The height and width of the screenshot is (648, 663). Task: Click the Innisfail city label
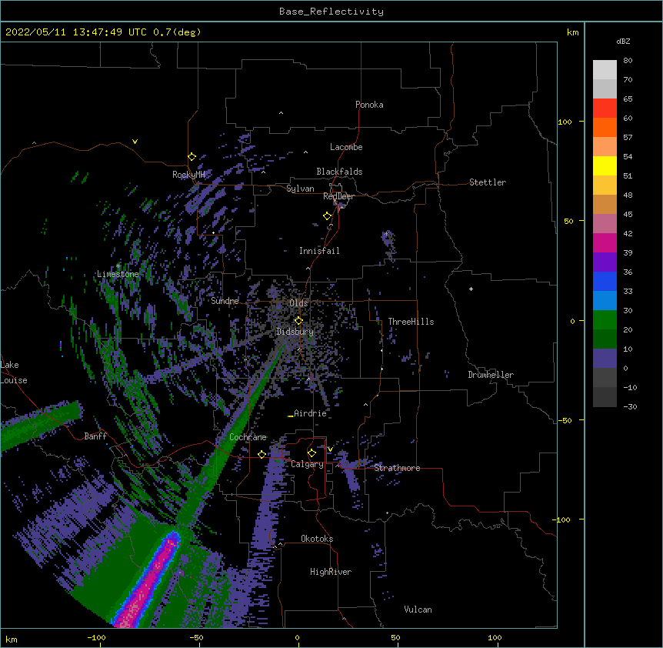319,251
